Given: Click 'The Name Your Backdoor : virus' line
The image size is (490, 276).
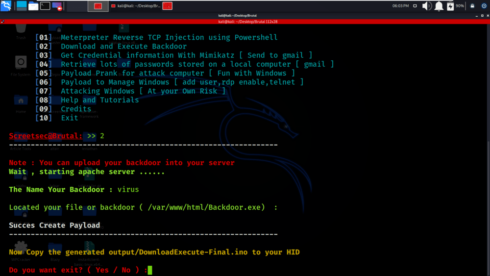Looking at the screenshot, I should (x=74, y=190).
